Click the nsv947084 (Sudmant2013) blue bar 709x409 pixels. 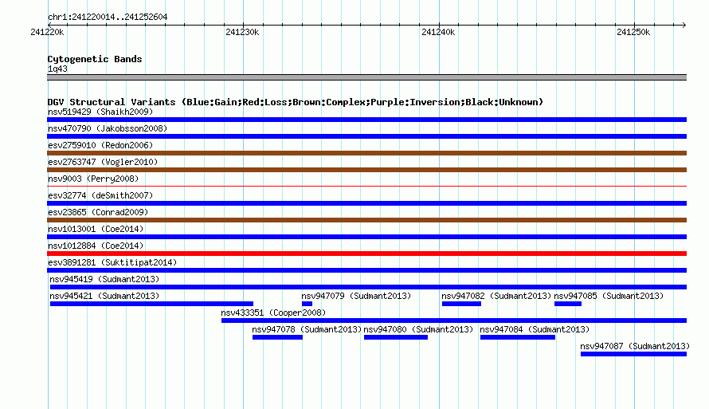point(518,337)
